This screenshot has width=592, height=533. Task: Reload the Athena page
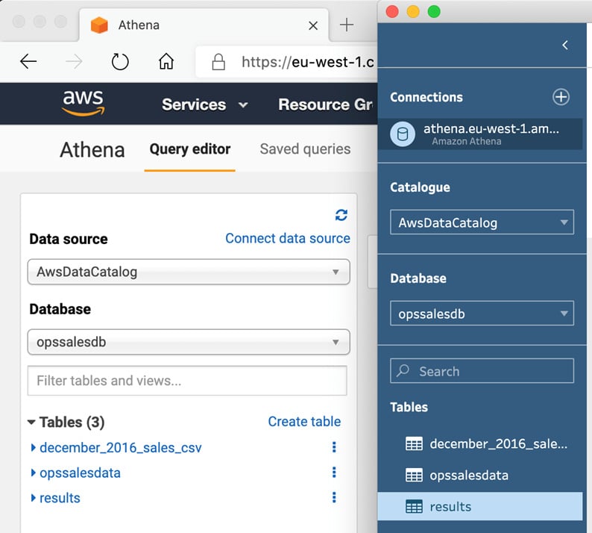tap(120, 62)
